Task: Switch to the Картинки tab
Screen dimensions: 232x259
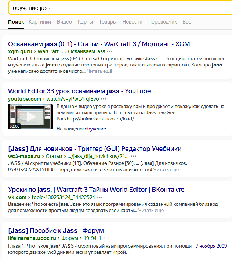Action: [40, 22]
